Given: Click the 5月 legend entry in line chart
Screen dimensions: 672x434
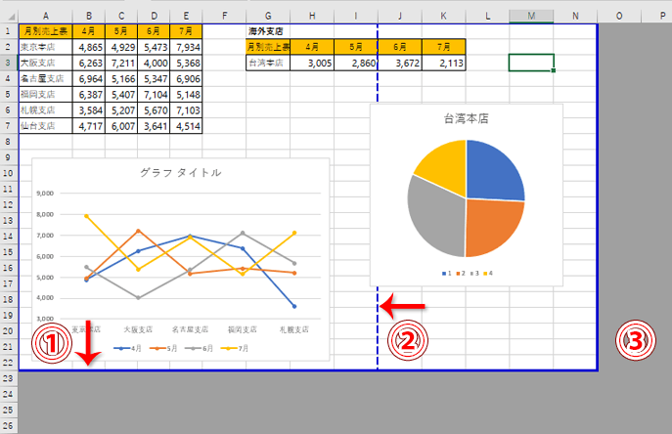Looking at the screenshot, I should point(163,348).
